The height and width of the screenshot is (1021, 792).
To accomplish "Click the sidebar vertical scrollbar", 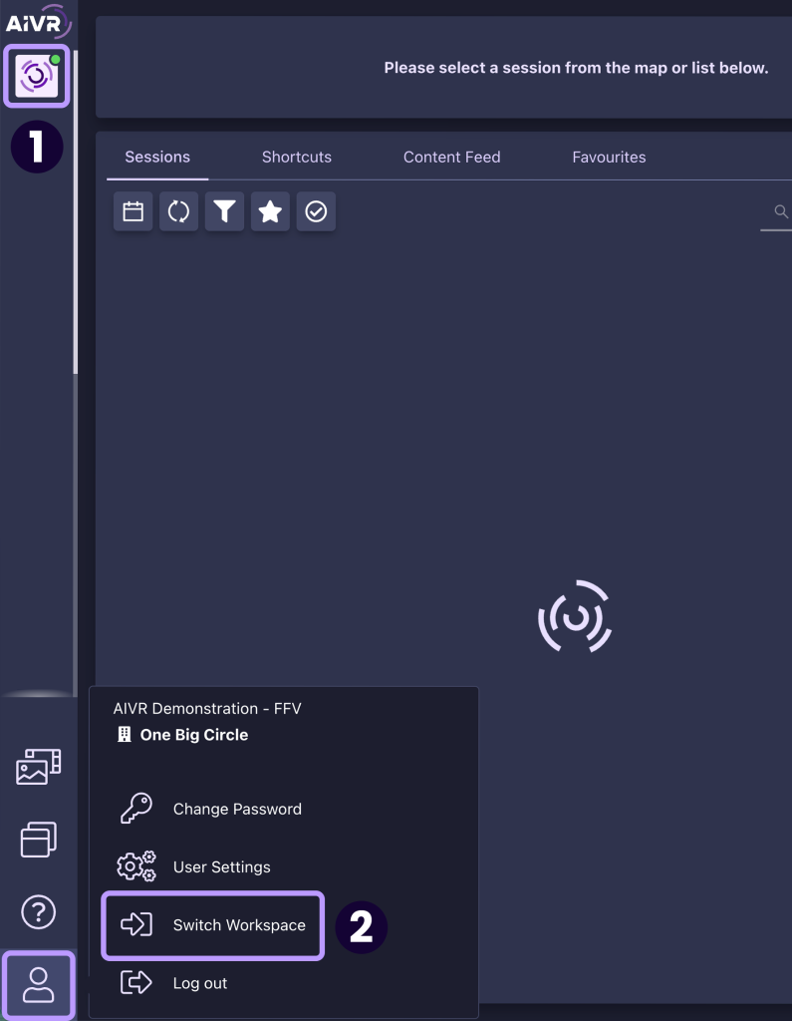I will click(x=76, y=212).
